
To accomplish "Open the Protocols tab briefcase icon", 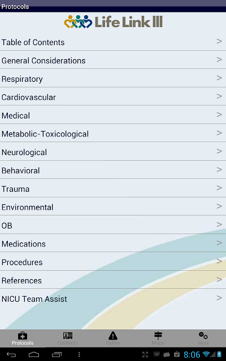I will coord(23,336).
